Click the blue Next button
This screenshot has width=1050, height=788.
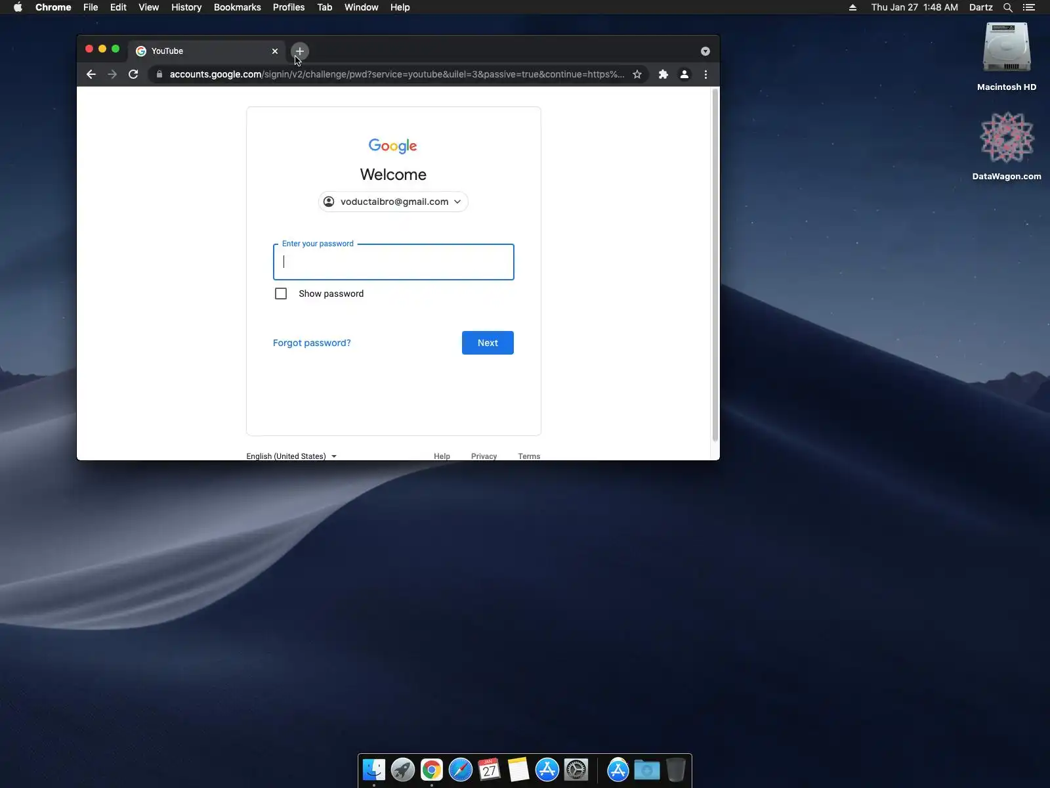[488, 343]
